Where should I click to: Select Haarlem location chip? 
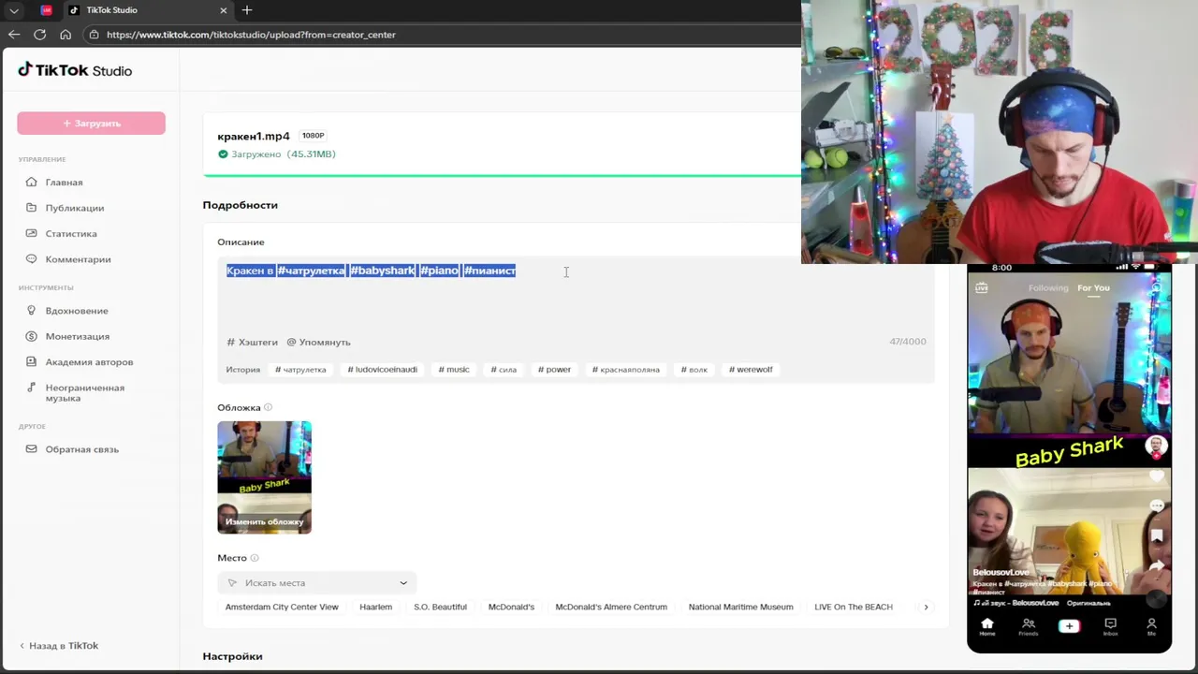coord(375,608)
